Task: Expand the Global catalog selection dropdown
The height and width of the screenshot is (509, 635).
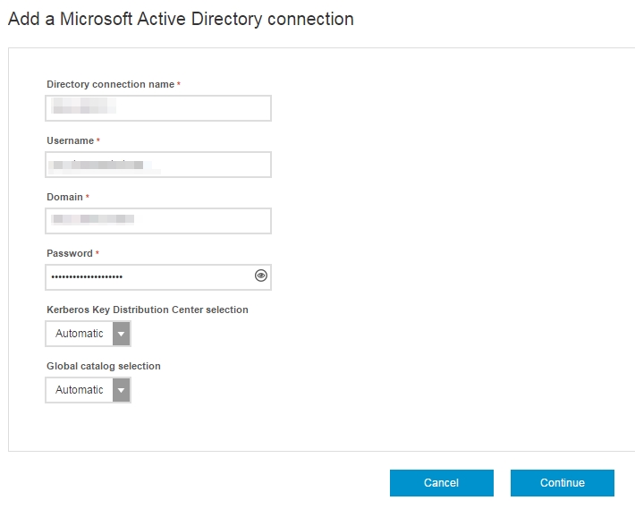Action: 80,390
